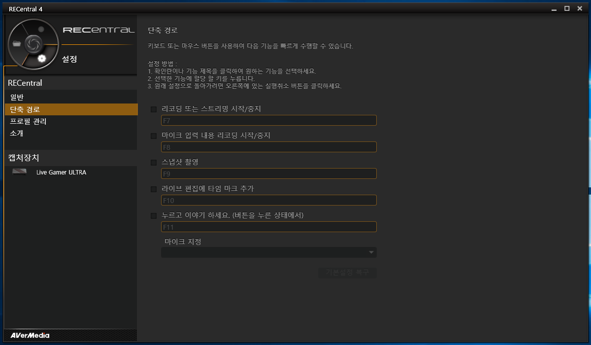This screenshot has height=345, width=591.
Task: Click the 스냅샷 촬영 label text
Action: pos(180,162)
